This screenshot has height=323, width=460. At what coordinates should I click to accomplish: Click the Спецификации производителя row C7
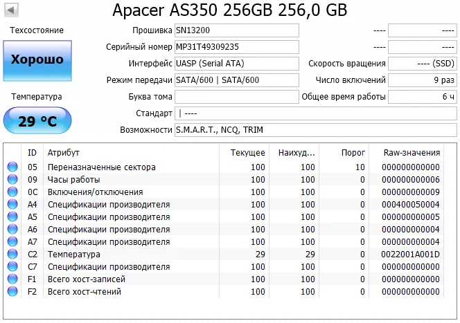(225, 266)
